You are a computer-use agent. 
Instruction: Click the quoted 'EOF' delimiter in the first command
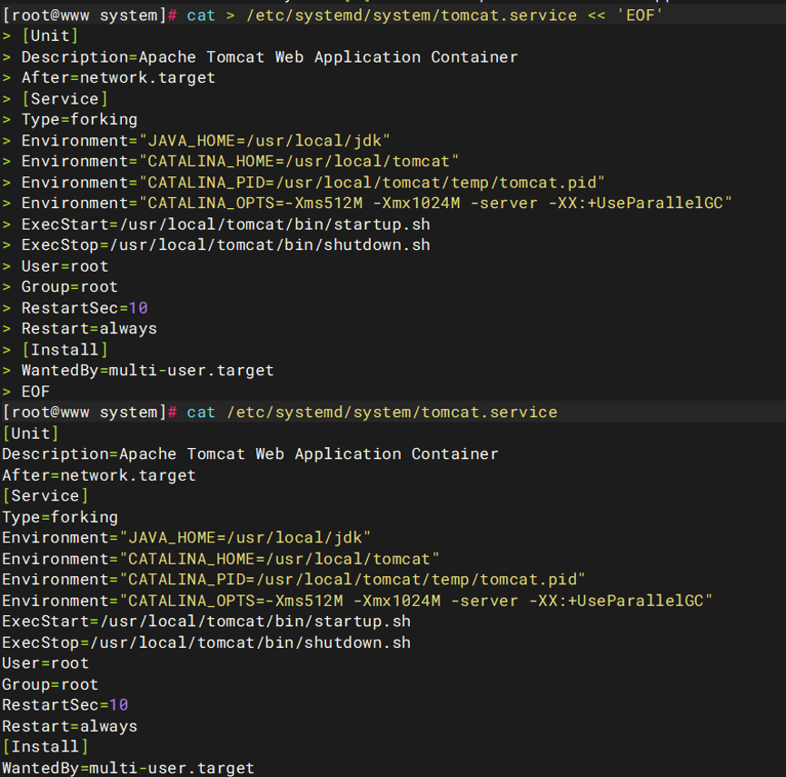[x=640, y=15]
